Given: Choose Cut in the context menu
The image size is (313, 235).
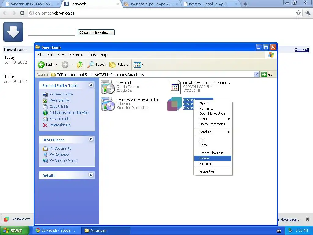Looking at the screenshot, I should 213,140.
